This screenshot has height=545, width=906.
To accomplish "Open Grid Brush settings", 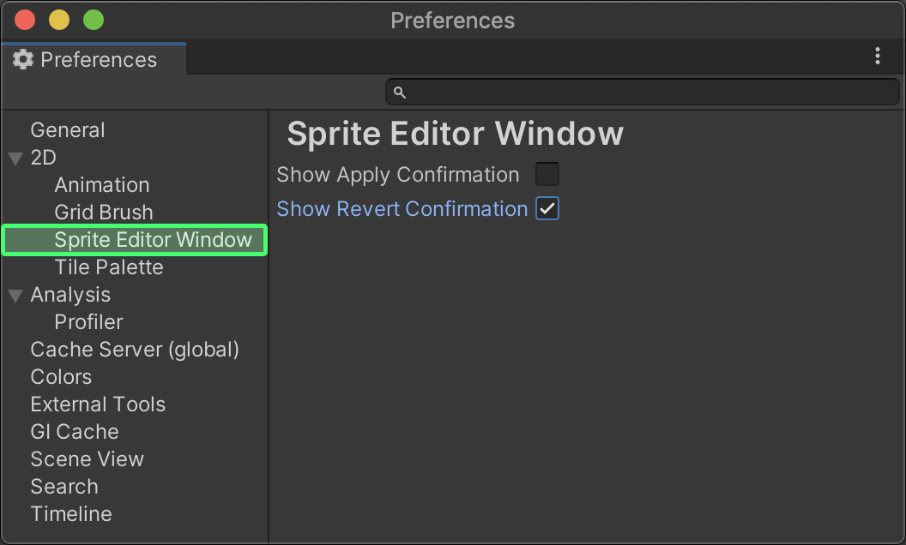I will point(104,213).
